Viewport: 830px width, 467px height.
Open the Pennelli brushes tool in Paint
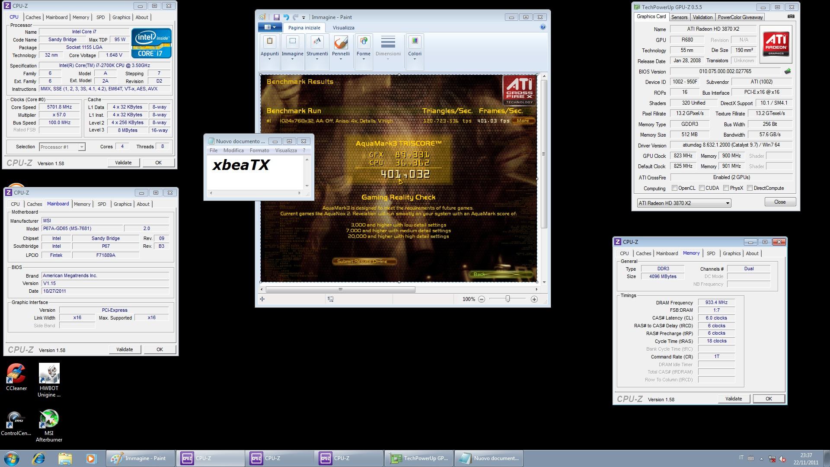point(341,52)
